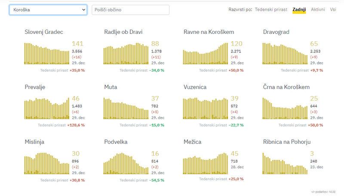Sort municipalities by Aktivni
The image size is (344, 196).
[x=318, y=9]
